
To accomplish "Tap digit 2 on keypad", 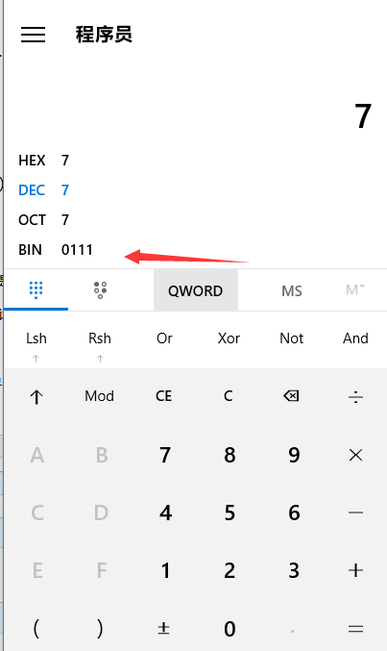I will tap(230, 570).
